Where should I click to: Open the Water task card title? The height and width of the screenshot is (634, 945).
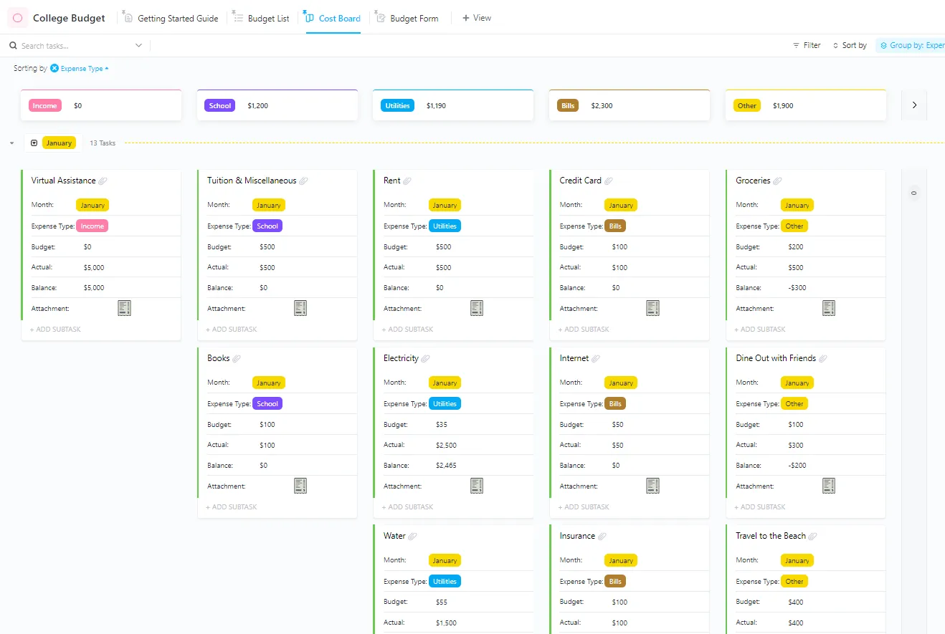point(394,536)
